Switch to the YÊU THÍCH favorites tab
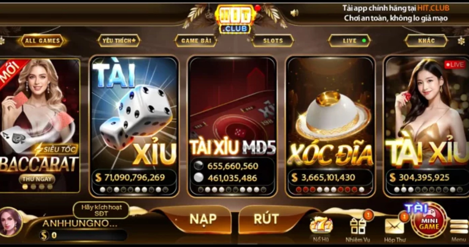Image resolution: width=469 pixels, height=247 pixels. click(x=119, y=41)
